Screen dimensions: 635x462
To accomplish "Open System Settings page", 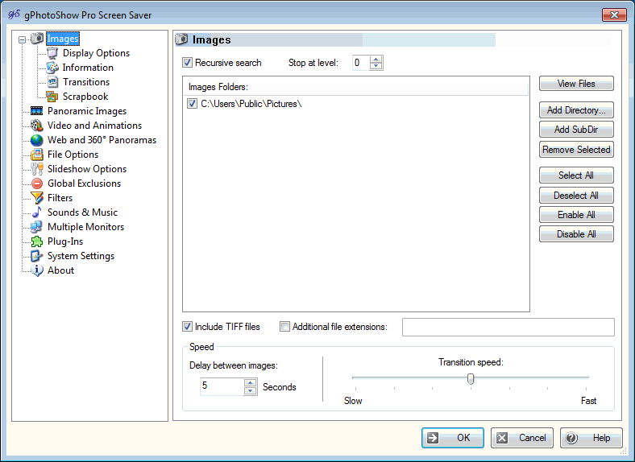I will 81,256.
